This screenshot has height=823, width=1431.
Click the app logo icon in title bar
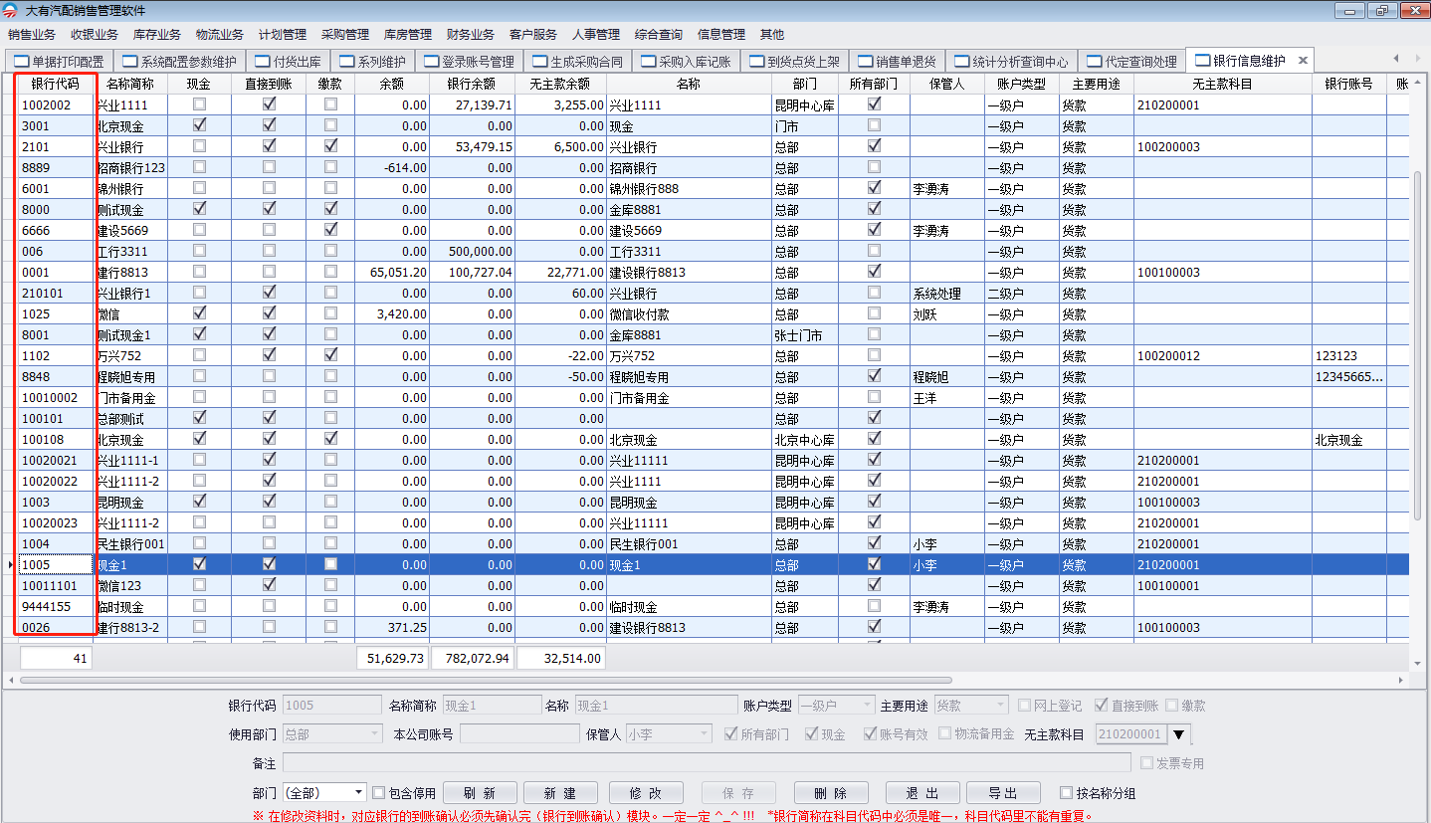11,10
